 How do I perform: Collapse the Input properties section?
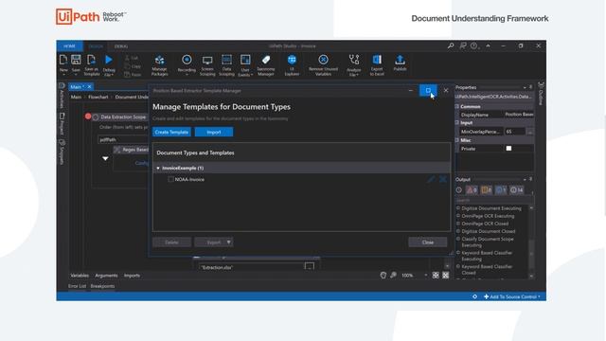(x=456, y=122)
